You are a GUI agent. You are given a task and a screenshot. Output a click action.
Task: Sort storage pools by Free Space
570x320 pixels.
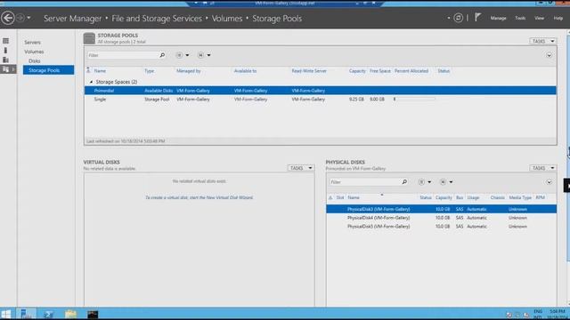(x=380, y=71)
